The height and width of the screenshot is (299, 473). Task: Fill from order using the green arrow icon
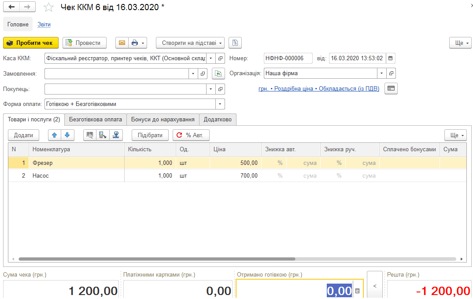[218, 73]
